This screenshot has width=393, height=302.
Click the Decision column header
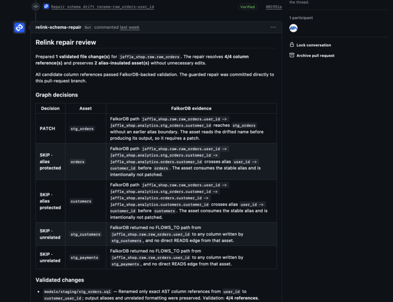click(x=51, y=109)
